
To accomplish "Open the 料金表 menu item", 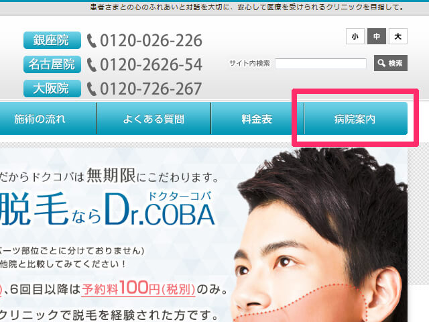I will 257,119.
